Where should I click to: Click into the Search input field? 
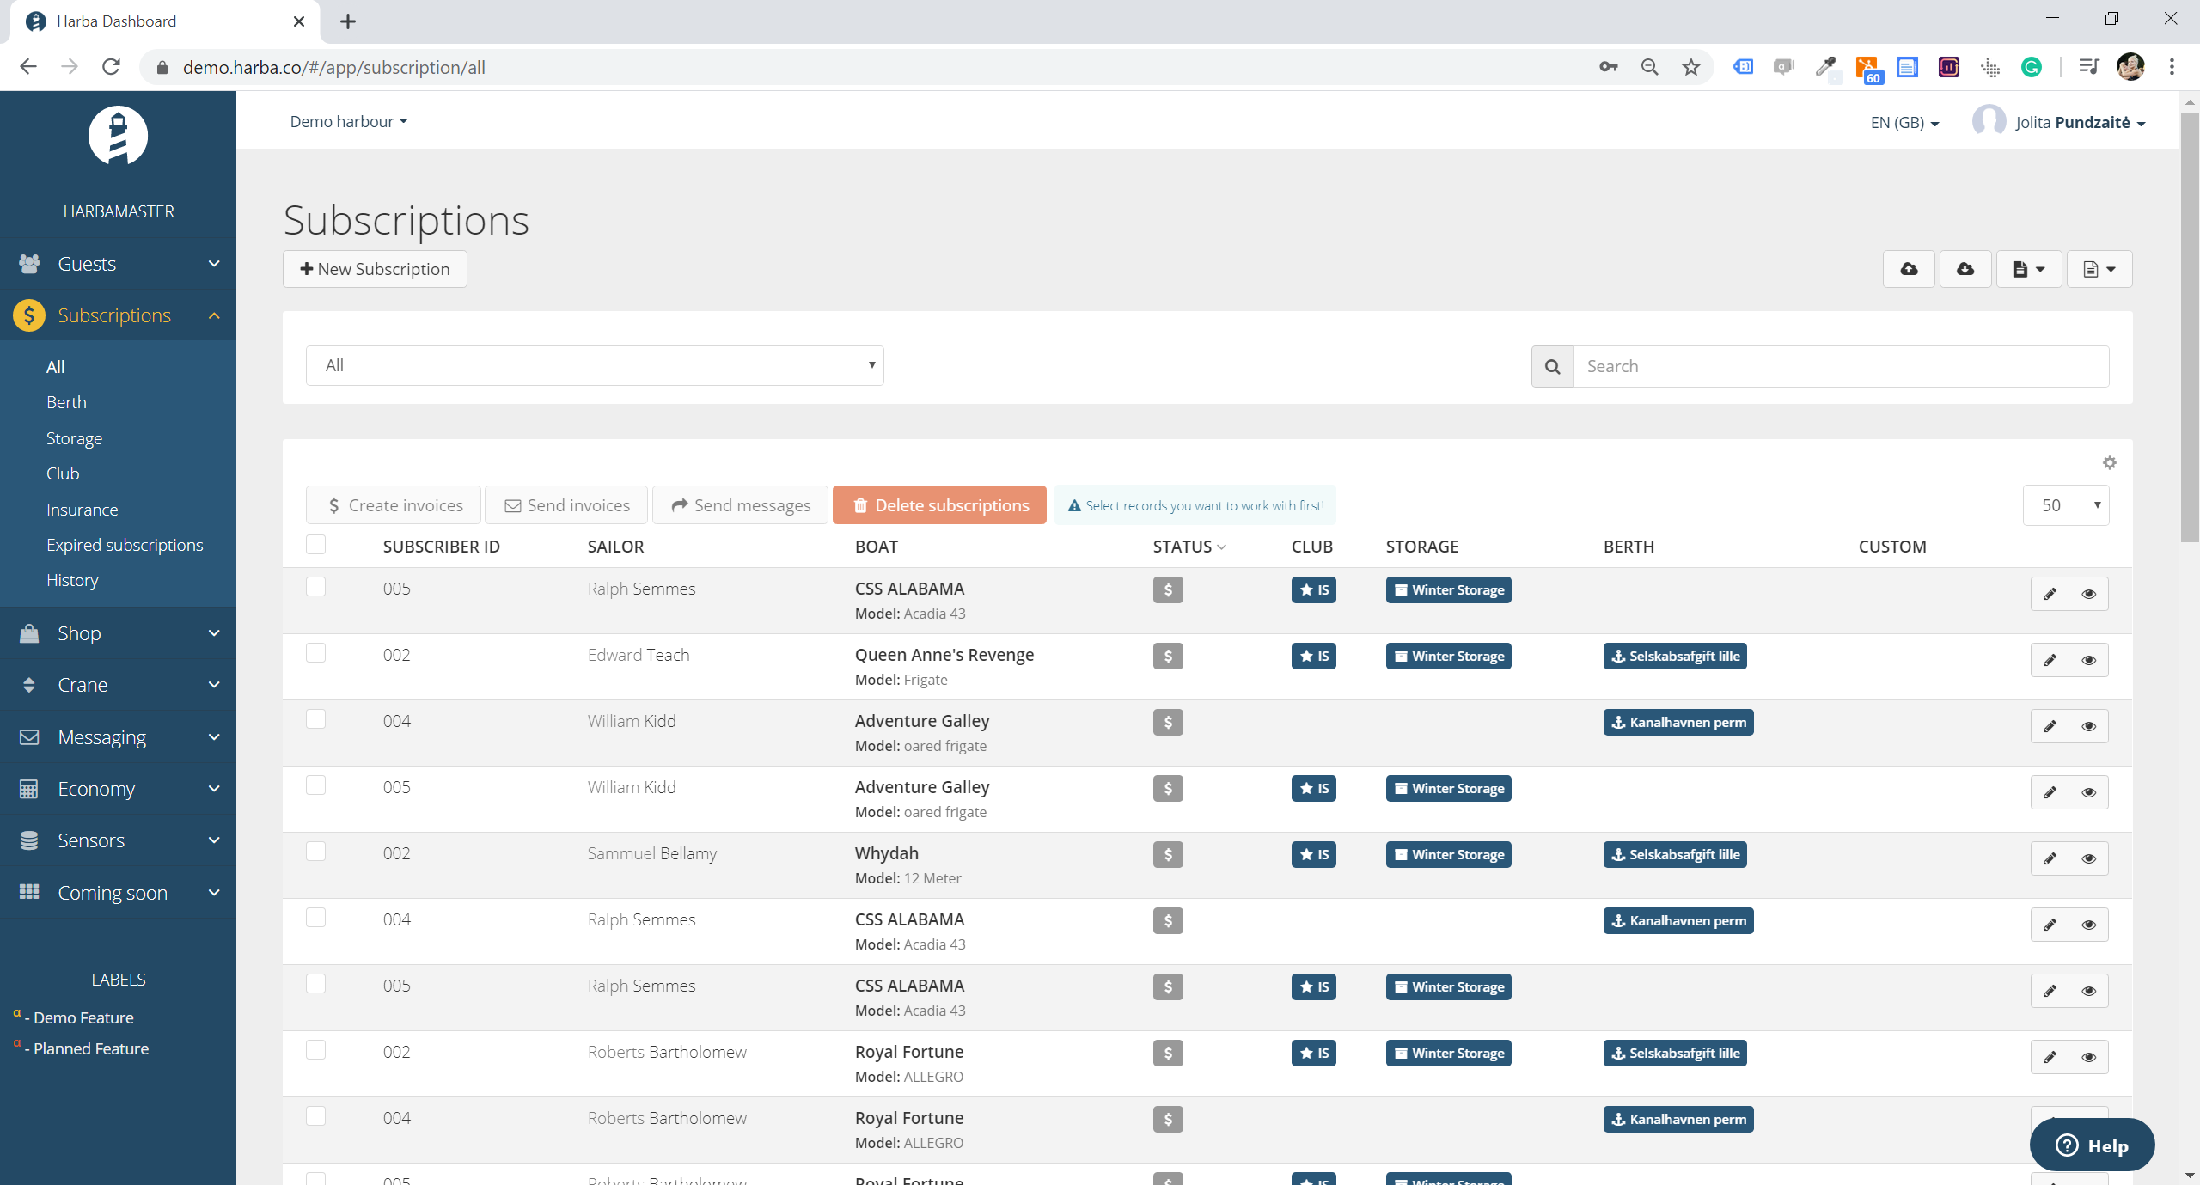click(1839, 367)
